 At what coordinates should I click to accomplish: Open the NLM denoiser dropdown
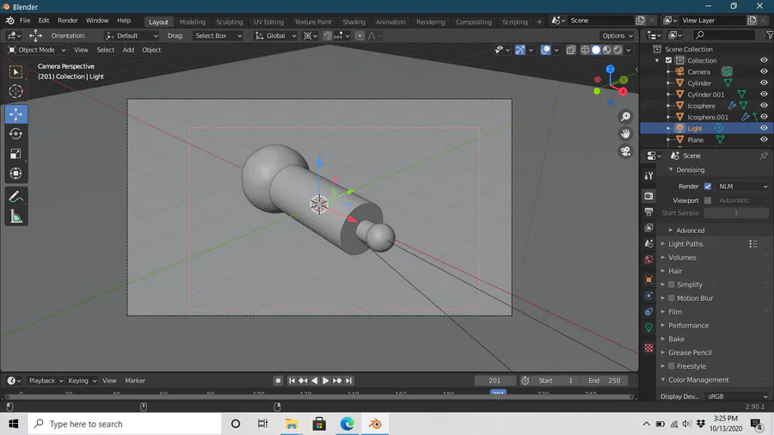coord(742,187)
